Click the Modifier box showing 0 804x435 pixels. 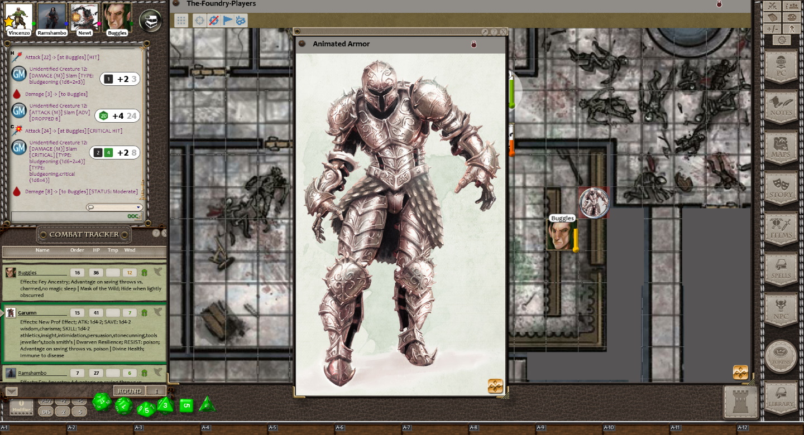pyautogui.click(x=21, y=407)
